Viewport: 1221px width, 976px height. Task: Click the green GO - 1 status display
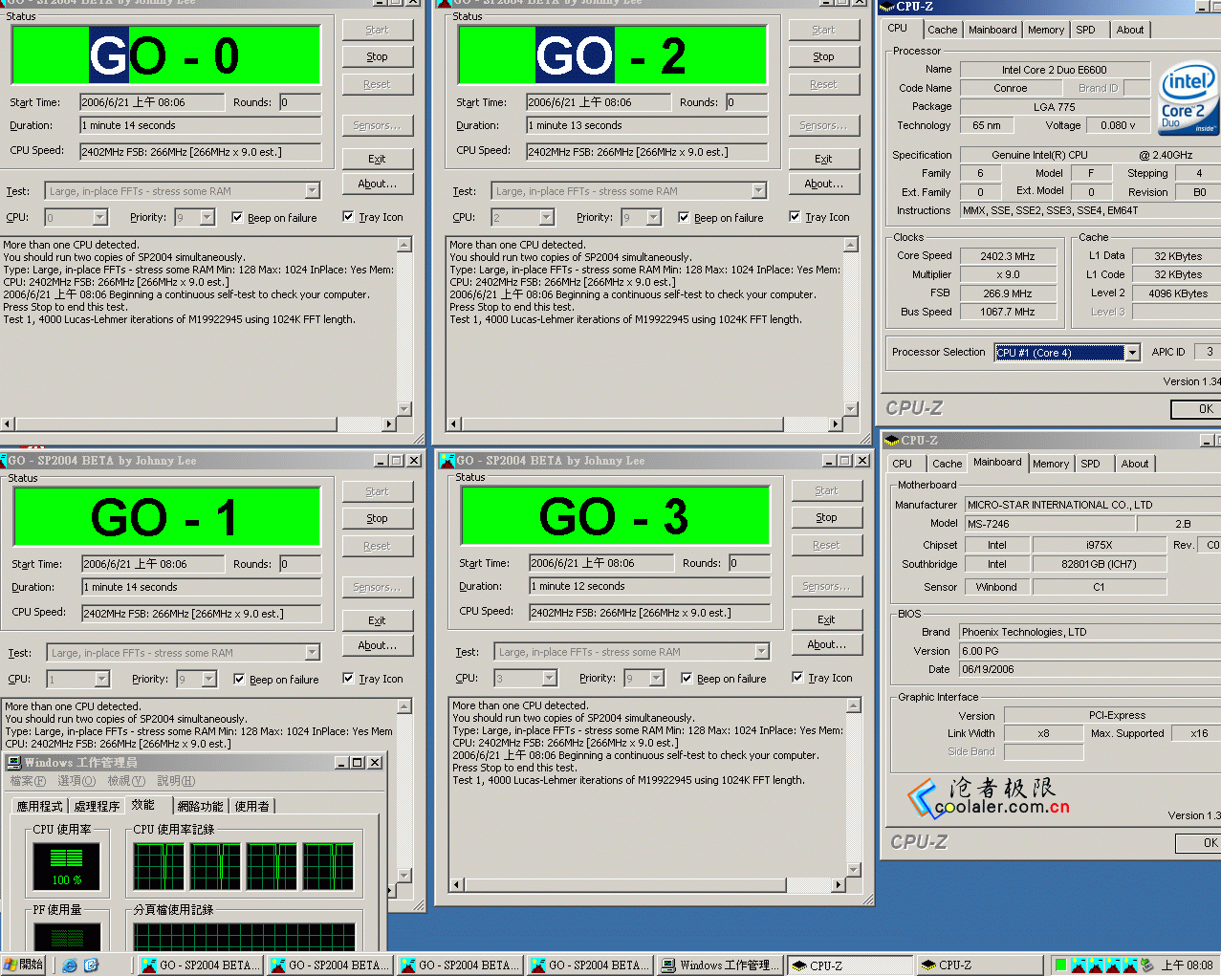coord(167,517)
